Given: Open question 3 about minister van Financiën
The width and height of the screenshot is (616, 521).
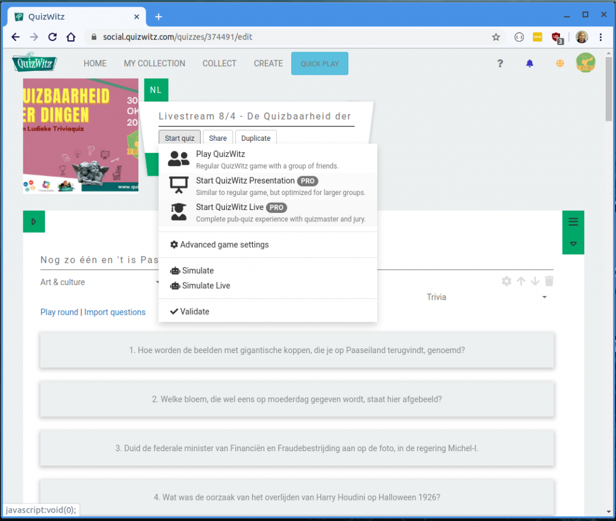Looking at the screenshot, I should point(297,448).
